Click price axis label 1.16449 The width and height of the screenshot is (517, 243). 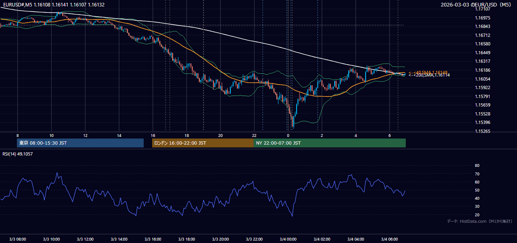[483, 53]
